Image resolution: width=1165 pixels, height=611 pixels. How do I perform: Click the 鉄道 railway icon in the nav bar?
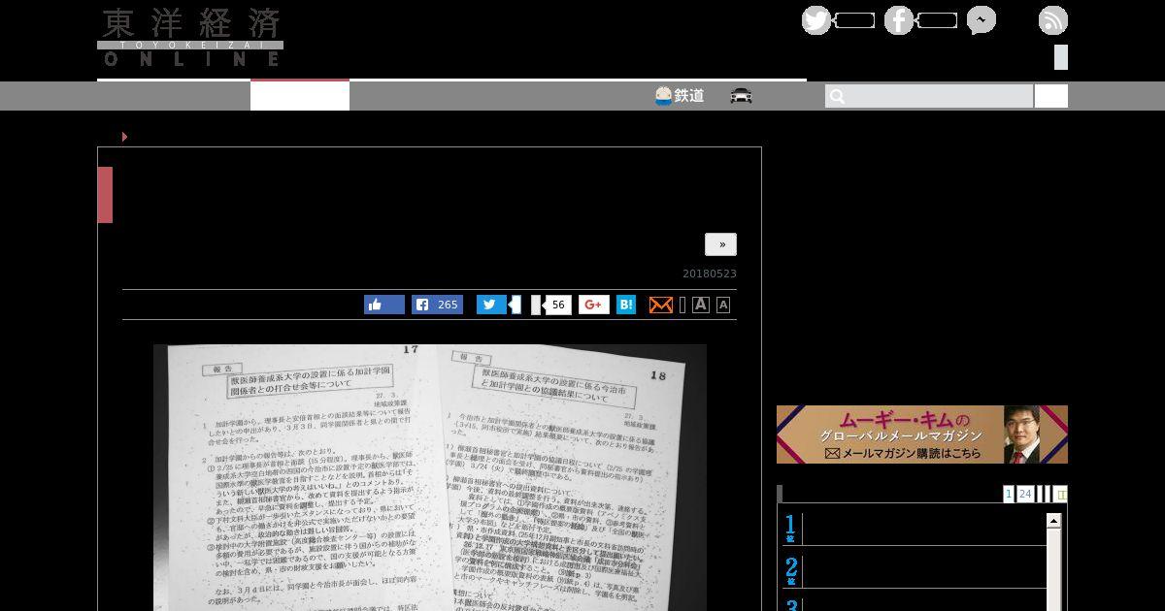click(x=663, y=96)
